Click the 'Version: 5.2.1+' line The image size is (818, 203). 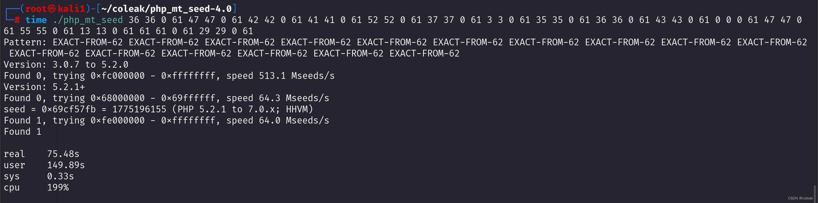[x=44, y=87]
